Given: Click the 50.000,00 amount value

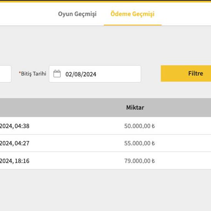Looking at the screenshot, I should 137,126.
